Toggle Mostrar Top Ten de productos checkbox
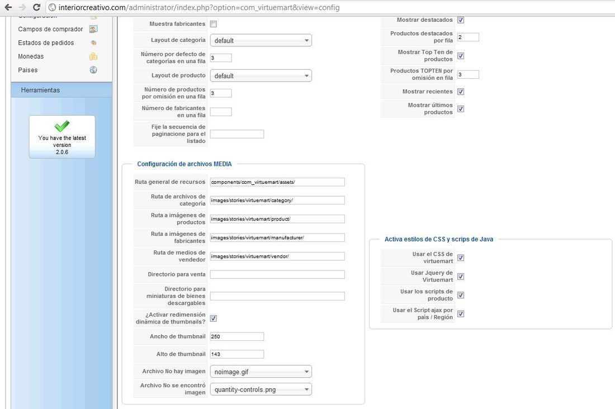The width and height of the screenshot is (615, 409). [461, 56]
